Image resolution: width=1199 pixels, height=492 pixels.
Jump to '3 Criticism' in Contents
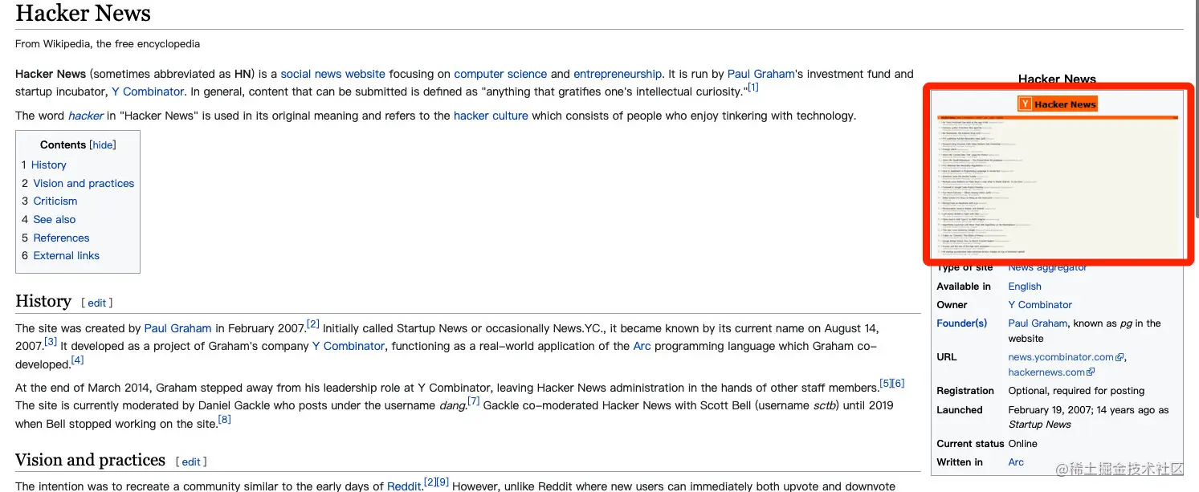pos(50,201)
